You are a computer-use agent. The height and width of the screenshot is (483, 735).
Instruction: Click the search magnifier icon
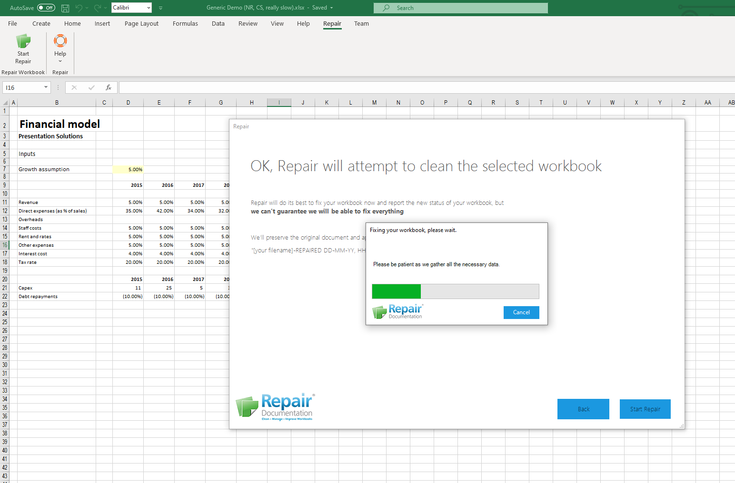(386, 8)
